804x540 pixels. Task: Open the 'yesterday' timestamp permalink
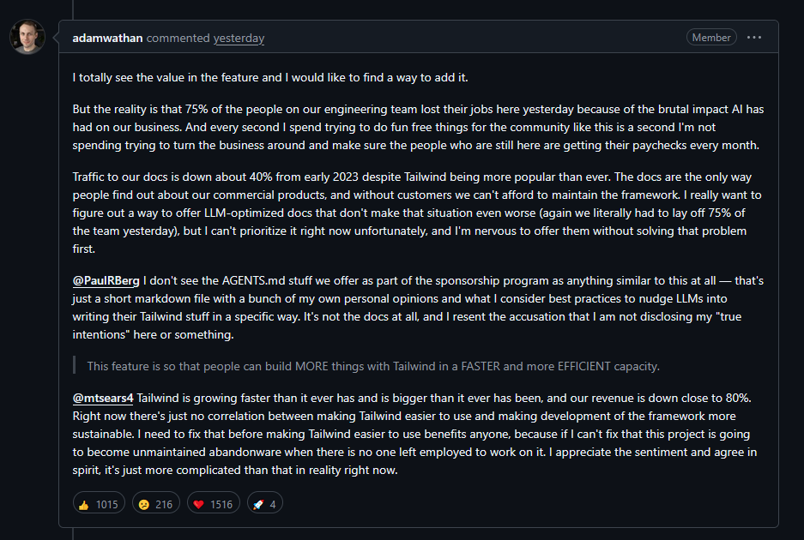(x=239, y=38)
